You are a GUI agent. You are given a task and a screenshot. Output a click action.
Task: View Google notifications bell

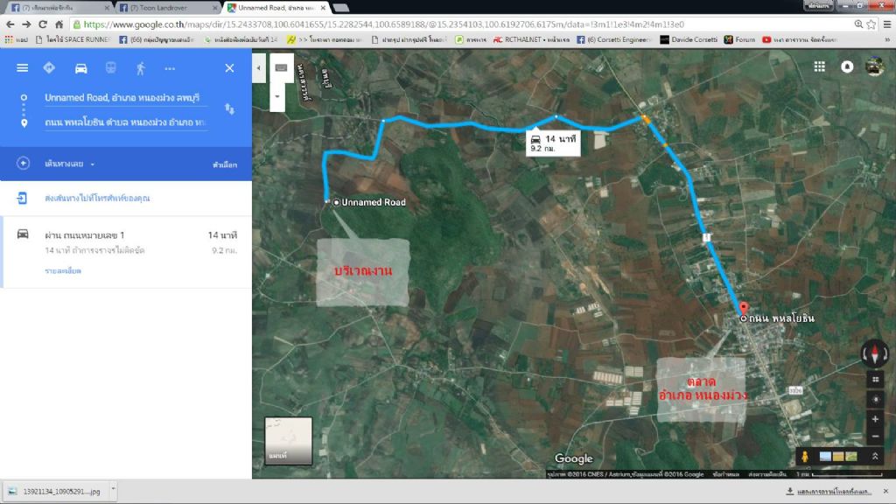coord(847,66)
